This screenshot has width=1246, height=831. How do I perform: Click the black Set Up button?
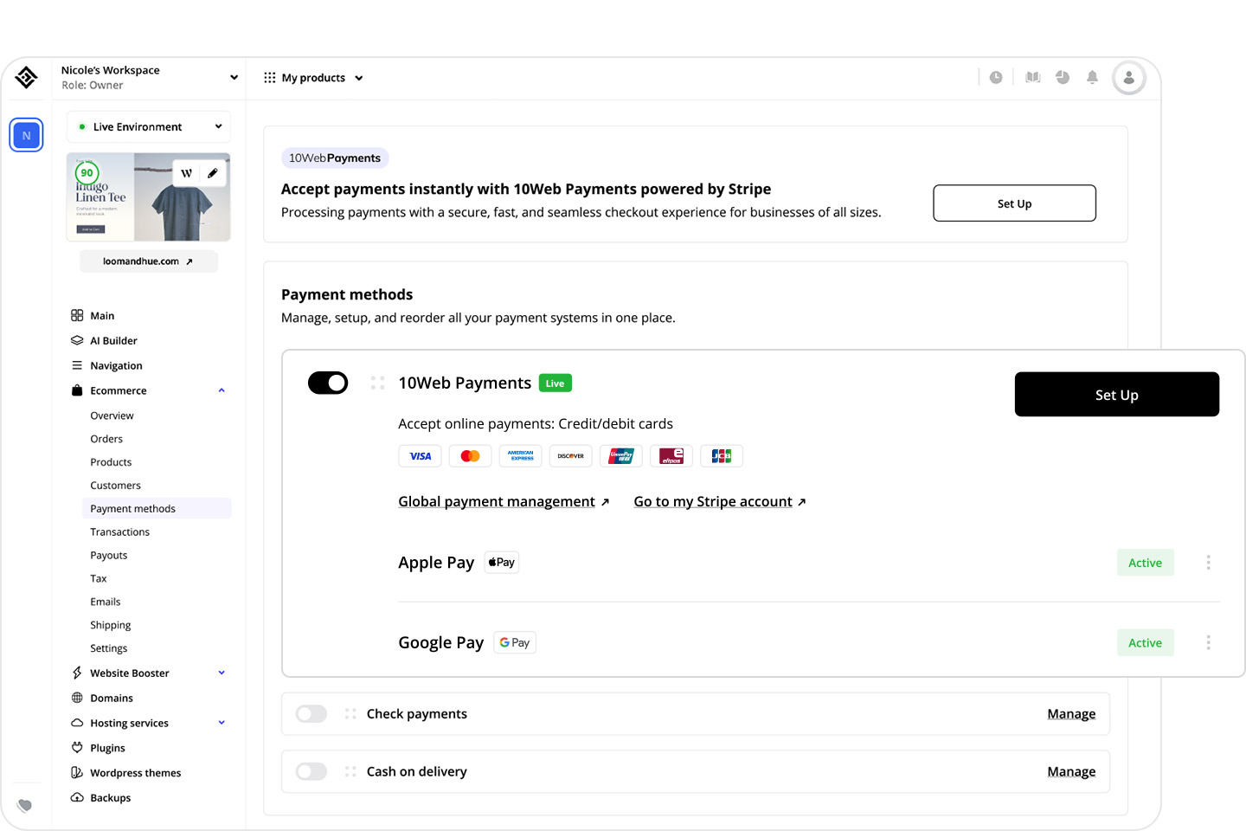pyautogui.click(x=1116, y=394)
